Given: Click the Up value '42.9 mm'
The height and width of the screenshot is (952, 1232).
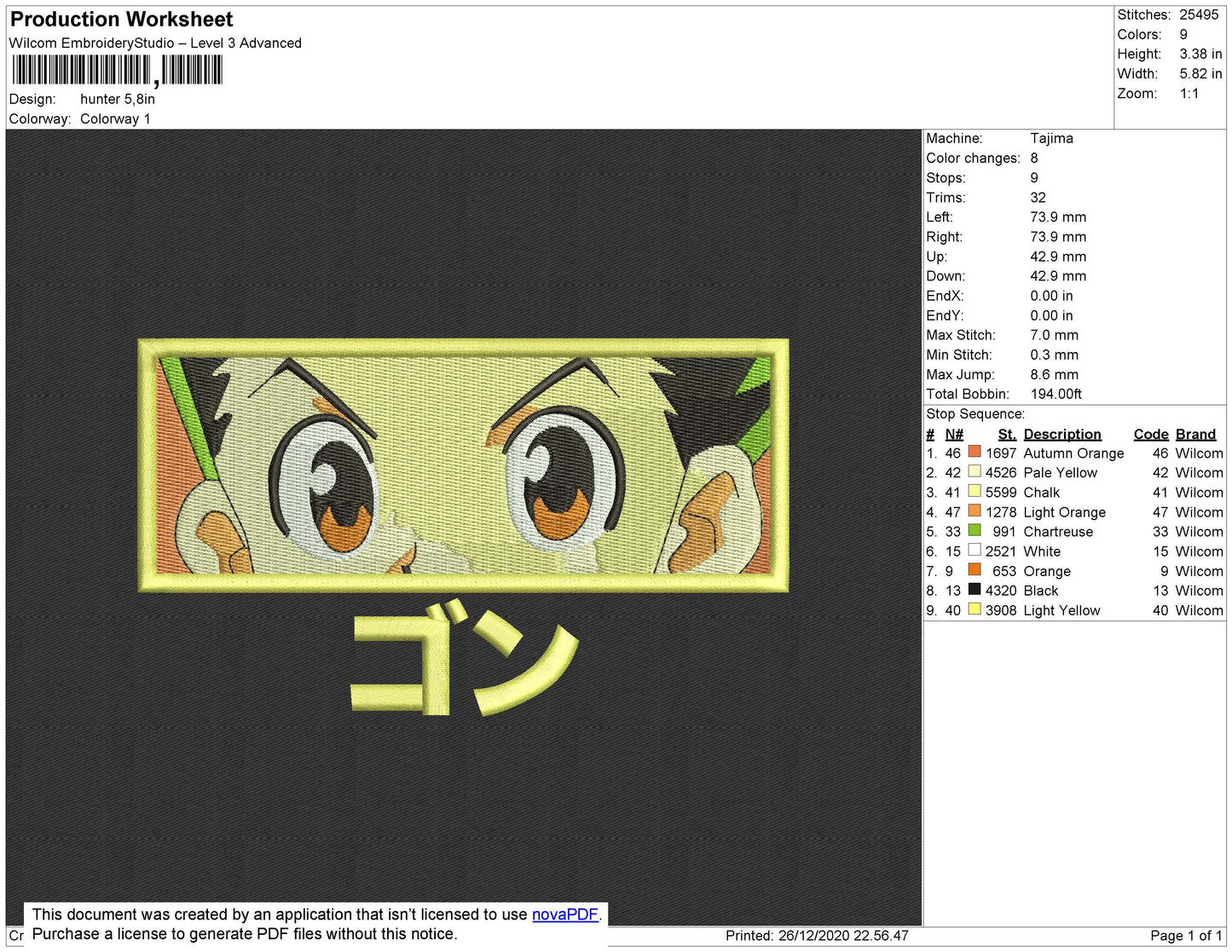Looking at the screenshot, I should click(1058, 257).
